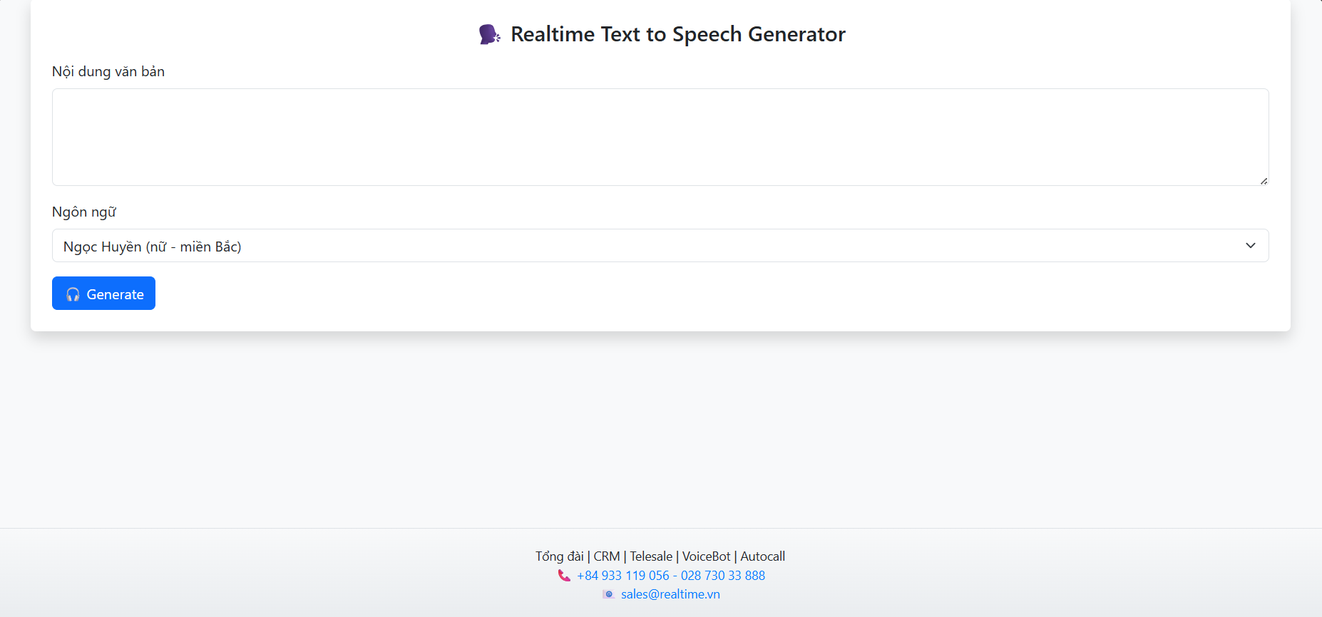Click the 'Ngôn ngữ' label
The width and height of the screenshot is (1322, 617).
[x=84, y=212]
